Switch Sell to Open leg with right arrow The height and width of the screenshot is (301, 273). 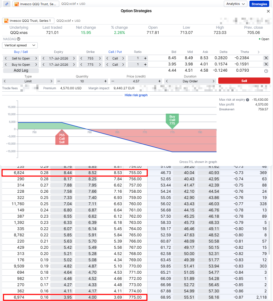[x=36, y=58]
